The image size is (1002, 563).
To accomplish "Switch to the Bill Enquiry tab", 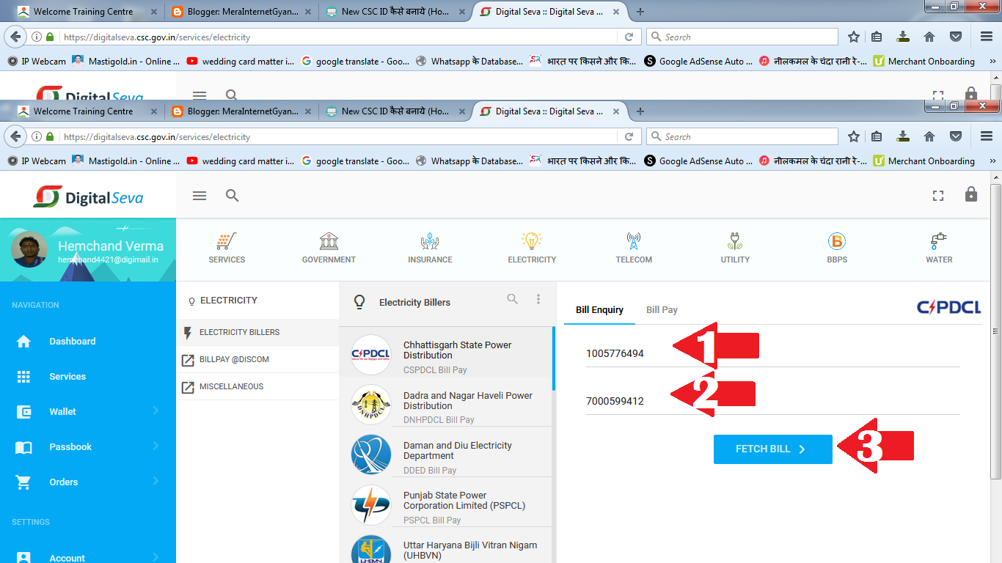I will (599, 310).
